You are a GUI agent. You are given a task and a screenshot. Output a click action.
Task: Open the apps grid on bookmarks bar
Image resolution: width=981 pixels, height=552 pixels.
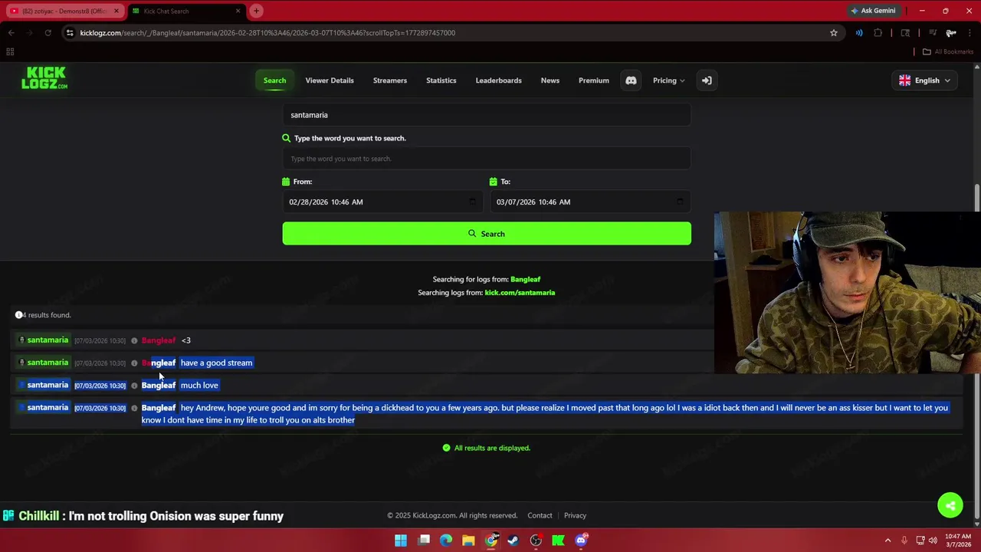(10, 51)
